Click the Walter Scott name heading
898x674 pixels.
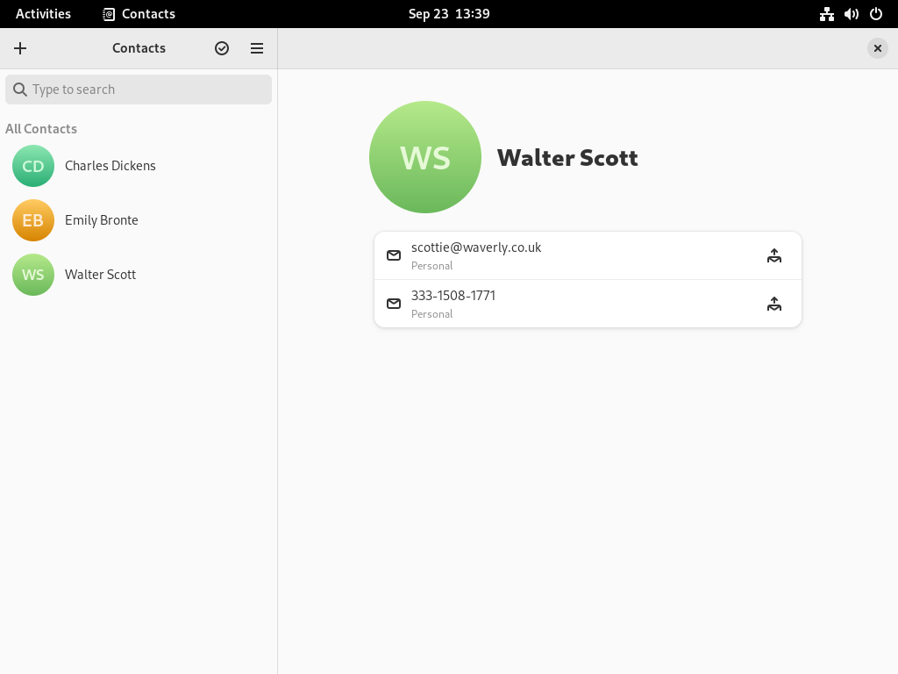[567, 158]
